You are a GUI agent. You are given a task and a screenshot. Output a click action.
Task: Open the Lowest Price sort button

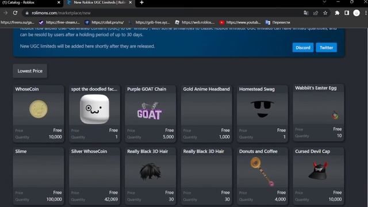(30, 71)
